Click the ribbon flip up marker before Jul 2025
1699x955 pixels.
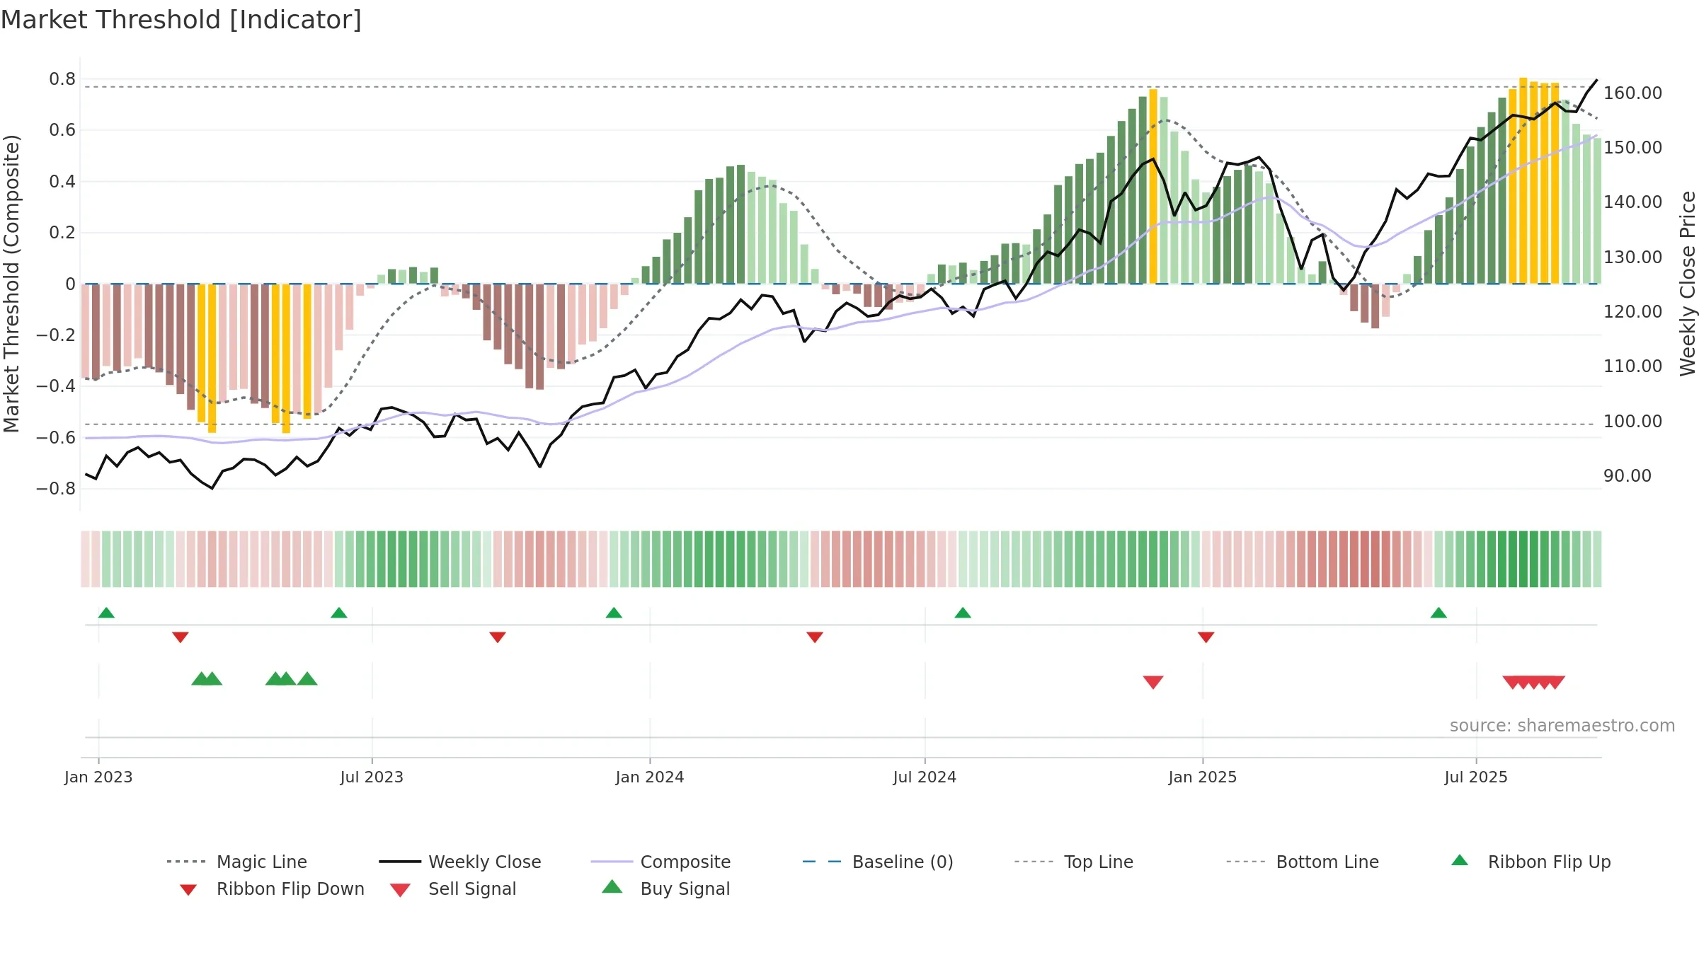(1438, 613)
